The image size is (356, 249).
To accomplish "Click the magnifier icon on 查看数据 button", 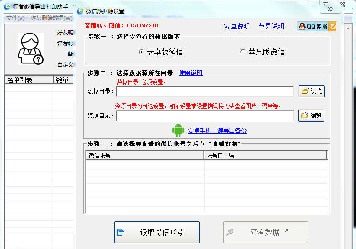I will 230,232.
